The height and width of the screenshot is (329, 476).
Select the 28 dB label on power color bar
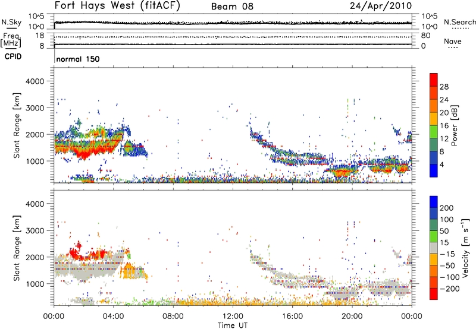coord(444,87)
